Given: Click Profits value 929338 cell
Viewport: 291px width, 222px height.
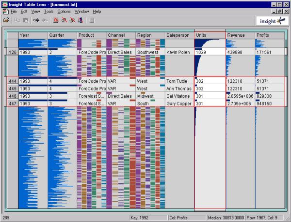Looking at the screenshot, I should click(x=270, y=96).
